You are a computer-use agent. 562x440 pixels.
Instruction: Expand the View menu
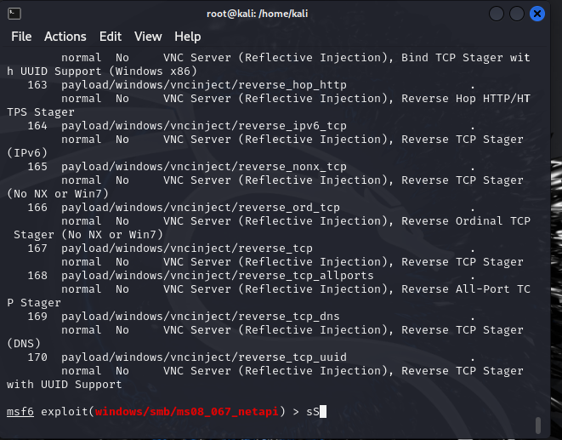148,37
